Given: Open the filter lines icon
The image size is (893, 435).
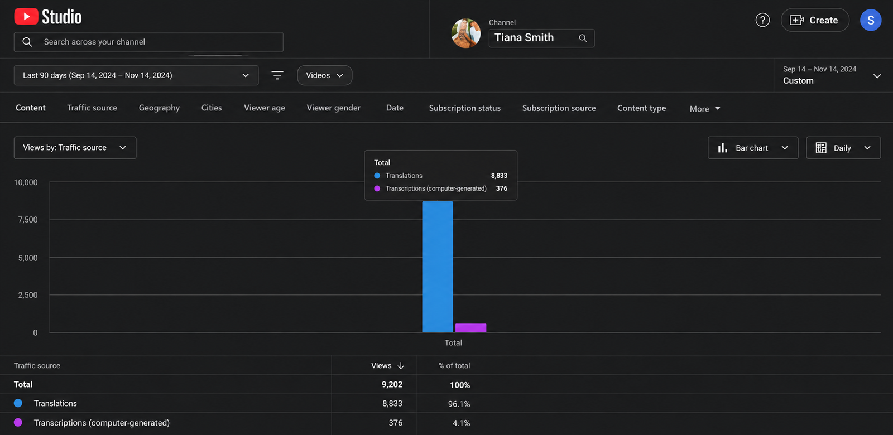Looking at the screenshot, I should click(x=277, y=75).
